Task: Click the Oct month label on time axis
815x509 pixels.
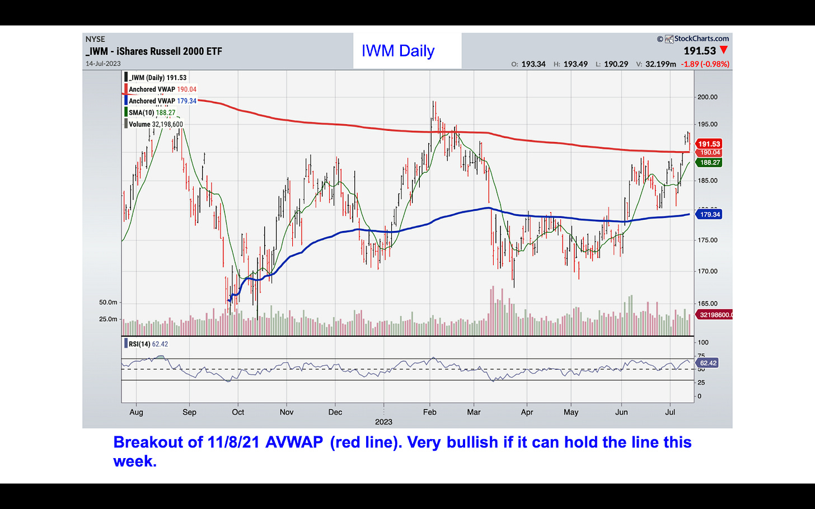Action: (x=238, y=412)
